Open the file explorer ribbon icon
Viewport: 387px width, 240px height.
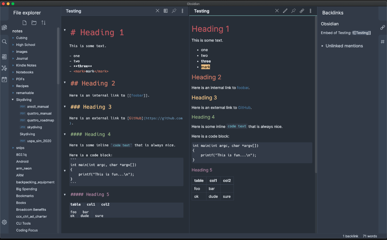click(4, 27)
